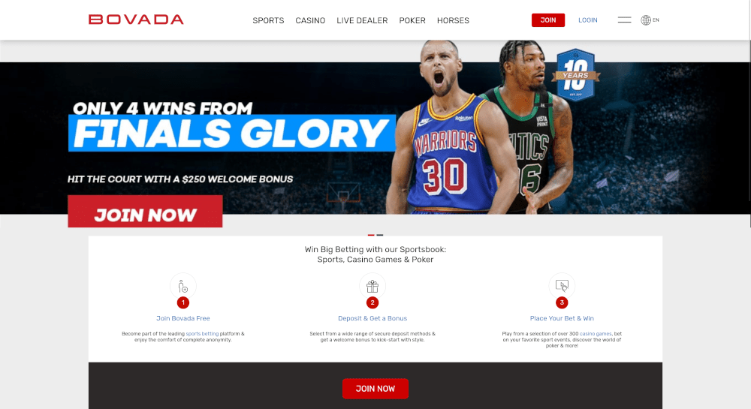Open the Sports menu

pos(268,20)
